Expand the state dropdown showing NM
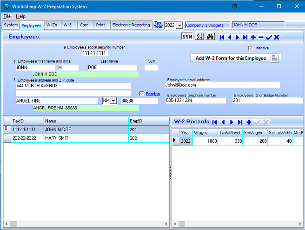 pyautogui.click(x=113, y=101)
